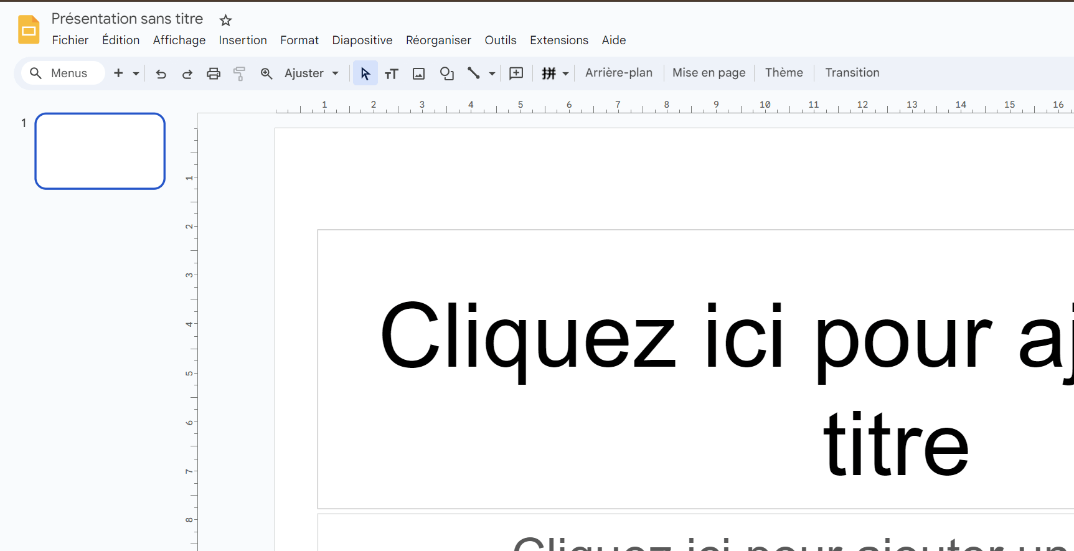Star the presentation with the star icon
This screenshot has width=1074, height=551.
click(x=226, y=21)
